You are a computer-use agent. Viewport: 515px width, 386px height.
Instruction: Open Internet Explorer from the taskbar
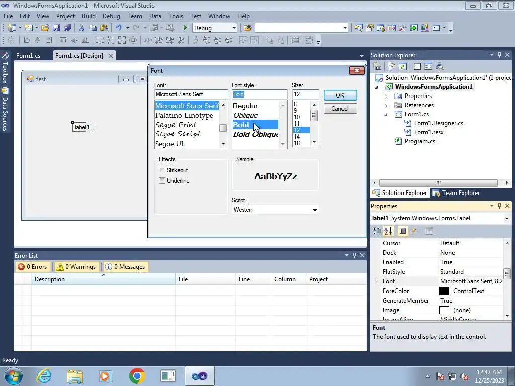tap(44, 376)
